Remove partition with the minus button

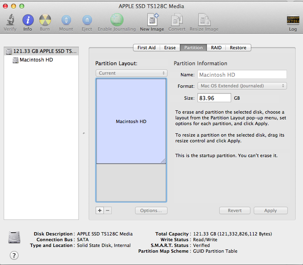point(108,210)
